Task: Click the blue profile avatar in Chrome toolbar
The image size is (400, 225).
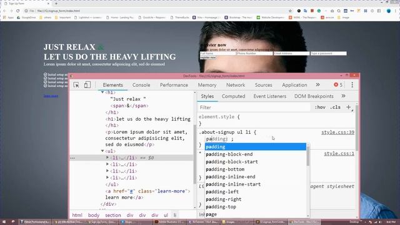Action: (389, 11)
